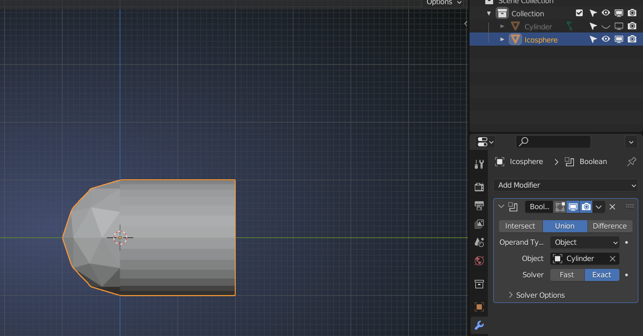643x336 pixels.
Task: Choose the Exact solver
Action: [602, 275]
